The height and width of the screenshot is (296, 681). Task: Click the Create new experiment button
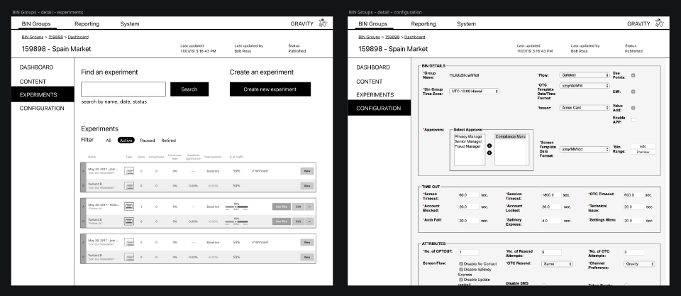click(270, 89)
